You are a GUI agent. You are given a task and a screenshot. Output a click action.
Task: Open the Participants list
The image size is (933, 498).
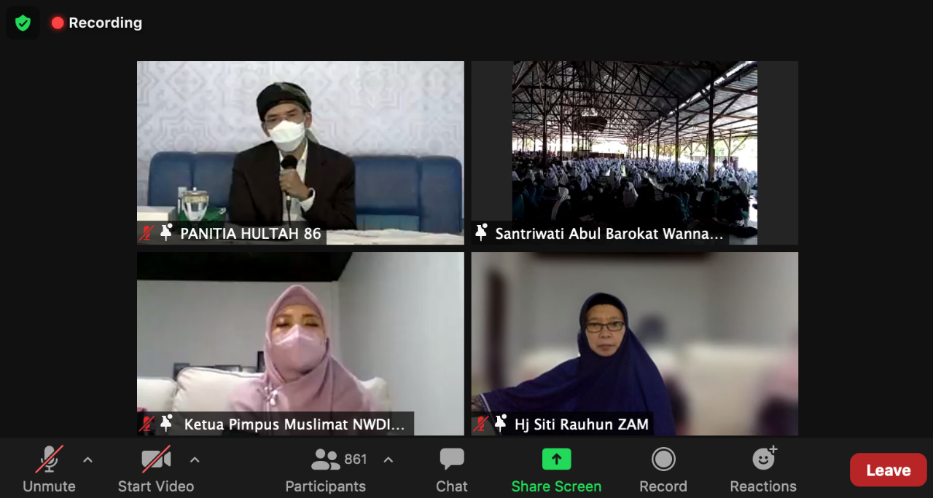coord(326,470)
